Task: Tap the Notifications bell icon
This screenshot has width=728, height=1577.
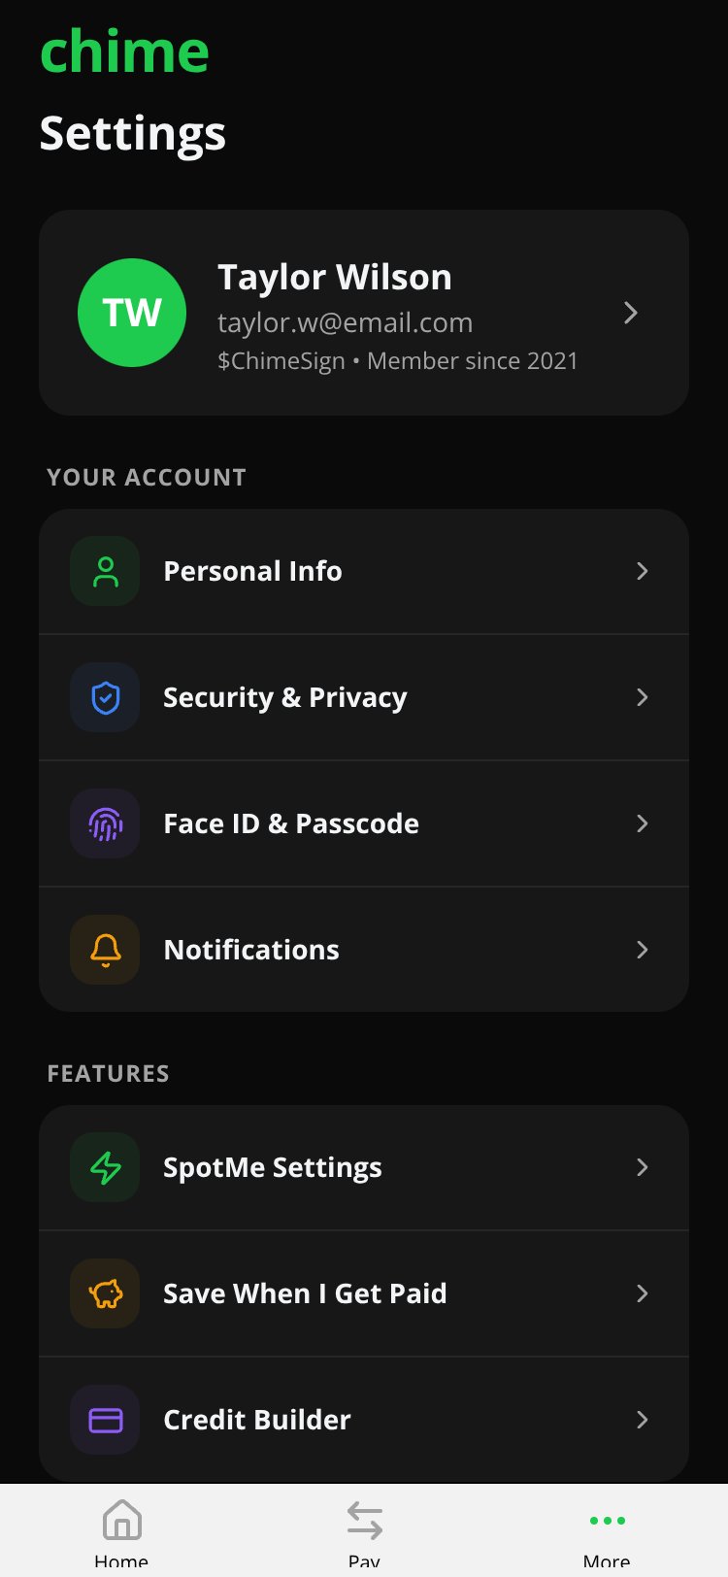Action: tap(105, 950)
